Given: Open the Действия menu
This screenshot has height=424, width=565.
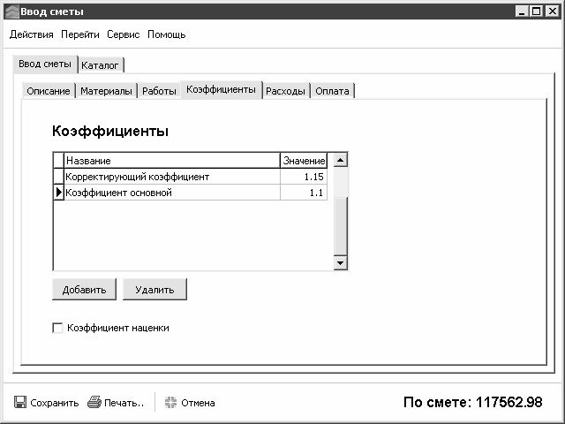Looking at the screenshot, I should pyautogui.click(x=32, y=34).
